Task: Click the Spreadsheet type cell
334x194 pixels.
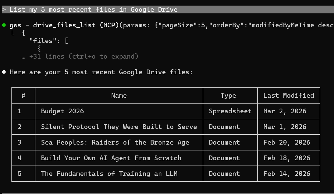Action: tap(230, 111)
